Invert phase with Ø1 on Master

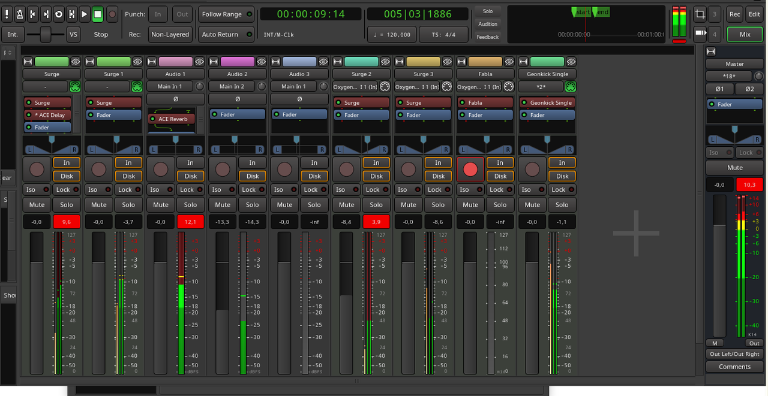(x=720, y=89)
